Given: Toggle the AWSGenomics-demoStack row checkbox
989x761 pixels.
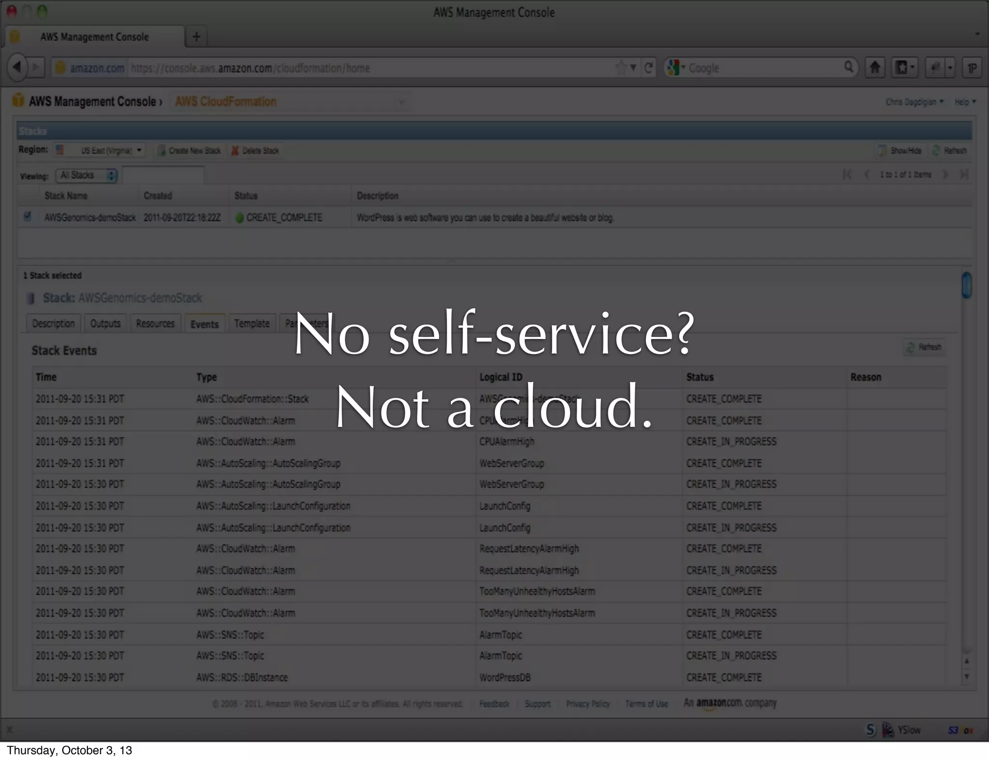Looking at the screenshot, I should point(27,216).
